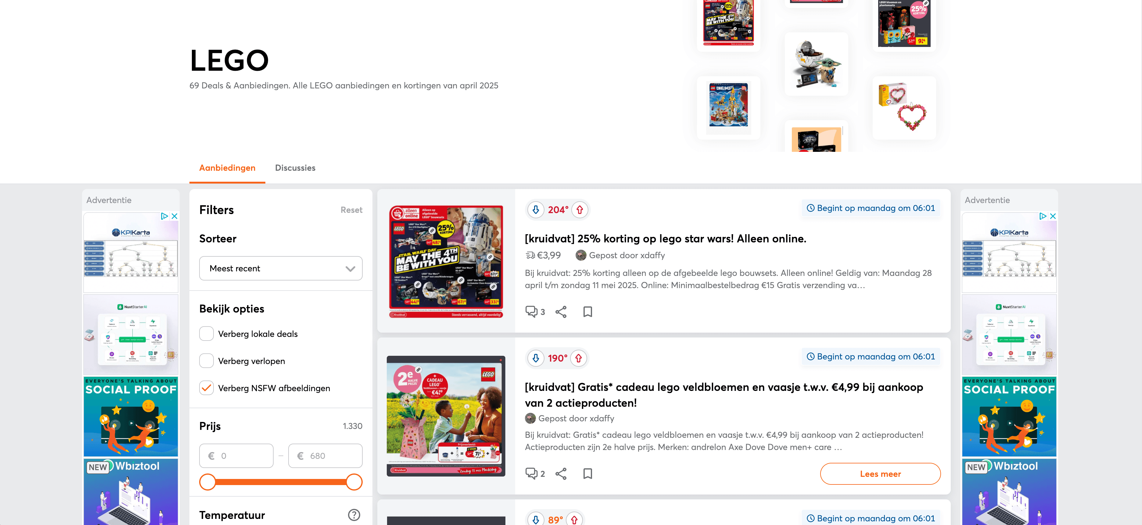Close the right sidebar advertisement
Viewport: 1142px width, 525px height.
[x=1053, y=216]
